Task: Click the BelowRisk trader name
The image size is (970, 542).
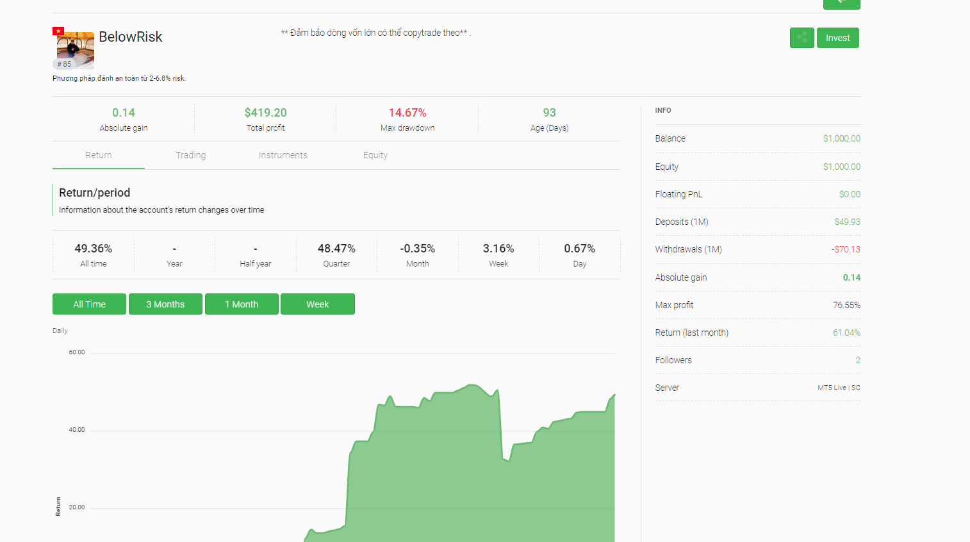Action: (131, 37)
